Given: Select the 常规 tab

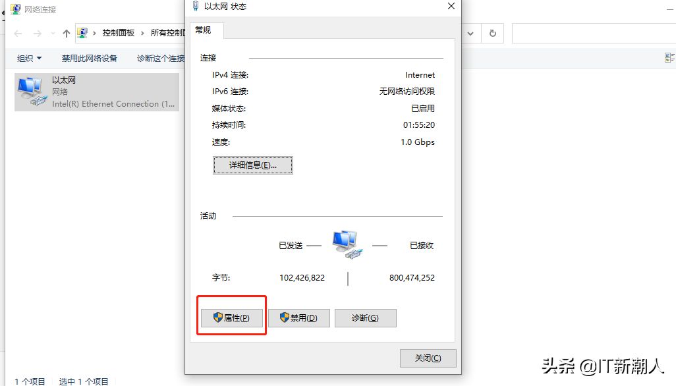Looking at the screenshot, I should pyautogui.click(x=203, y=30).
